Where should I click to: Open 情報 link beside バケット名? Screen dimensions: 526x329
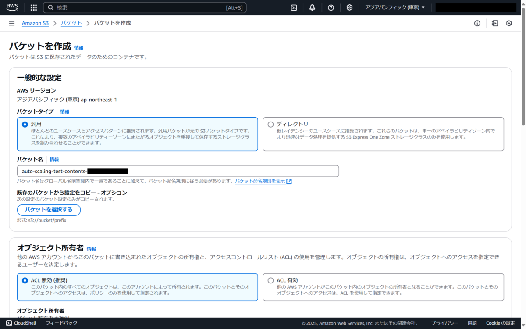[x=54, y=160]
